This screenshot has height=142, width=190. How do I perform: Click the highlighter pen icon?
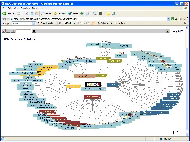coord(111,23)
